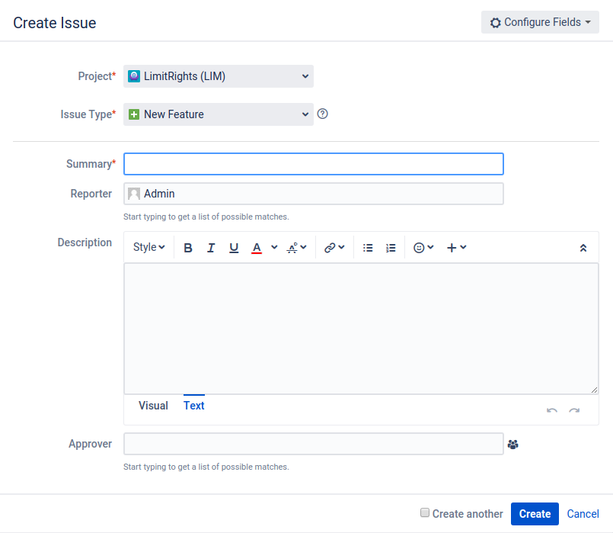Enable the Create another checkbox
Viewport: 613px width, 533px height.
425,512
